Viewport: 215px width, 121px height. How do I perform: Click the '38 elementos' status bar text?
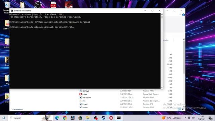pos(17,110)
